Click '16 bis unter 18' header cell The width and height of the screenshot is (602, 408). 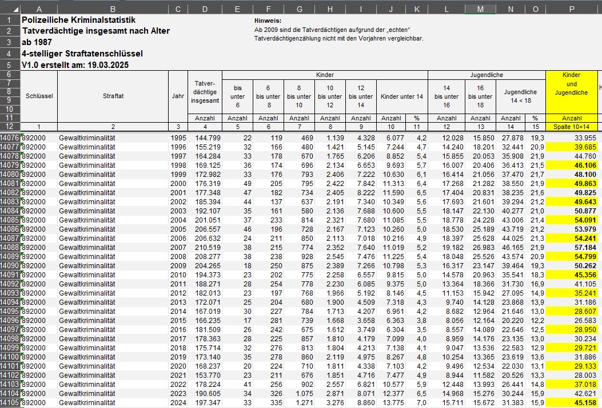[480, 96]
